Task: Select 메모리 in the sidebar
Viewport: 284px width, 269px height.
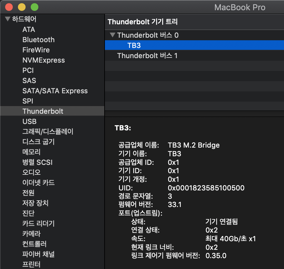Action: [31, 152]
